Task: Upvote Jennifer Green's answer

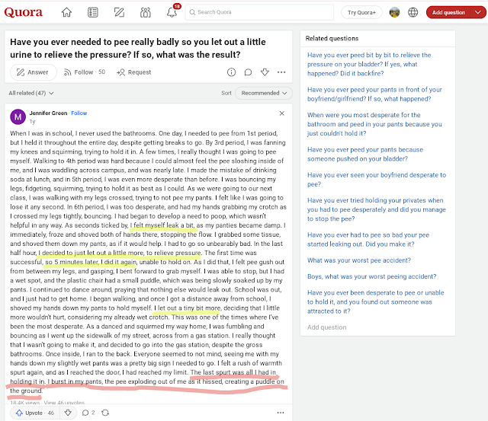Action: (x=34, y=413)
